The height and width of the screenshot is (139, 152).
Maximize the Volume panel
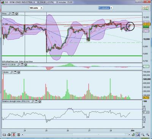pos(15,72)
